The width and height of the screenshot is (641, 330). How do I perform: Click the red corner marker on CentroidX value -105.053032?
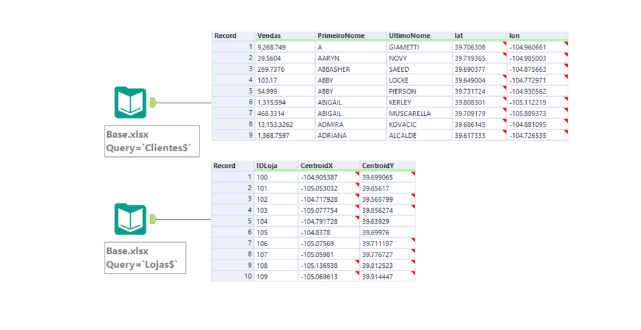click(x=357, y=185)
